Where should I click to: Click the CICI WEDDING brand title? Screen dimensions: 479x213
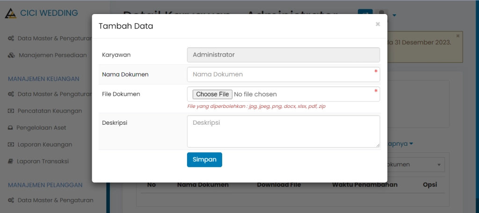click(x=49, y=13)
